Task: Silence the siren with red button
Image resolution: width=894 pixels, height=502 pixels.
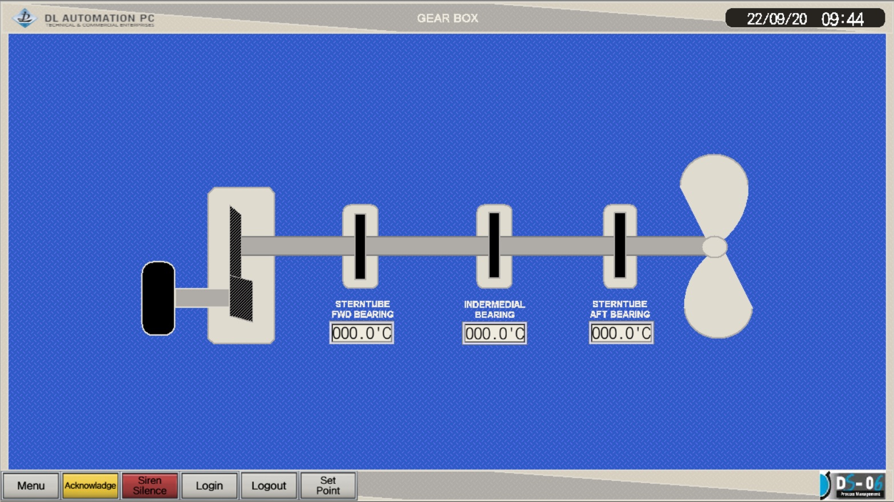Action: (x=149, y=485)
